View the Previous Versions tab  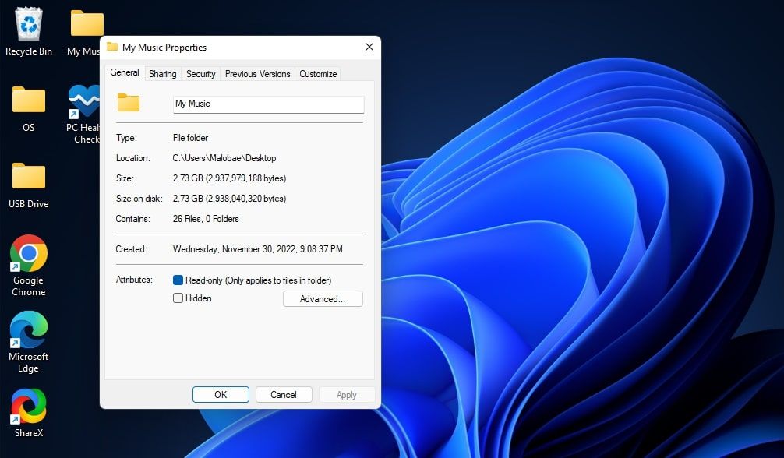pos(257,73)
